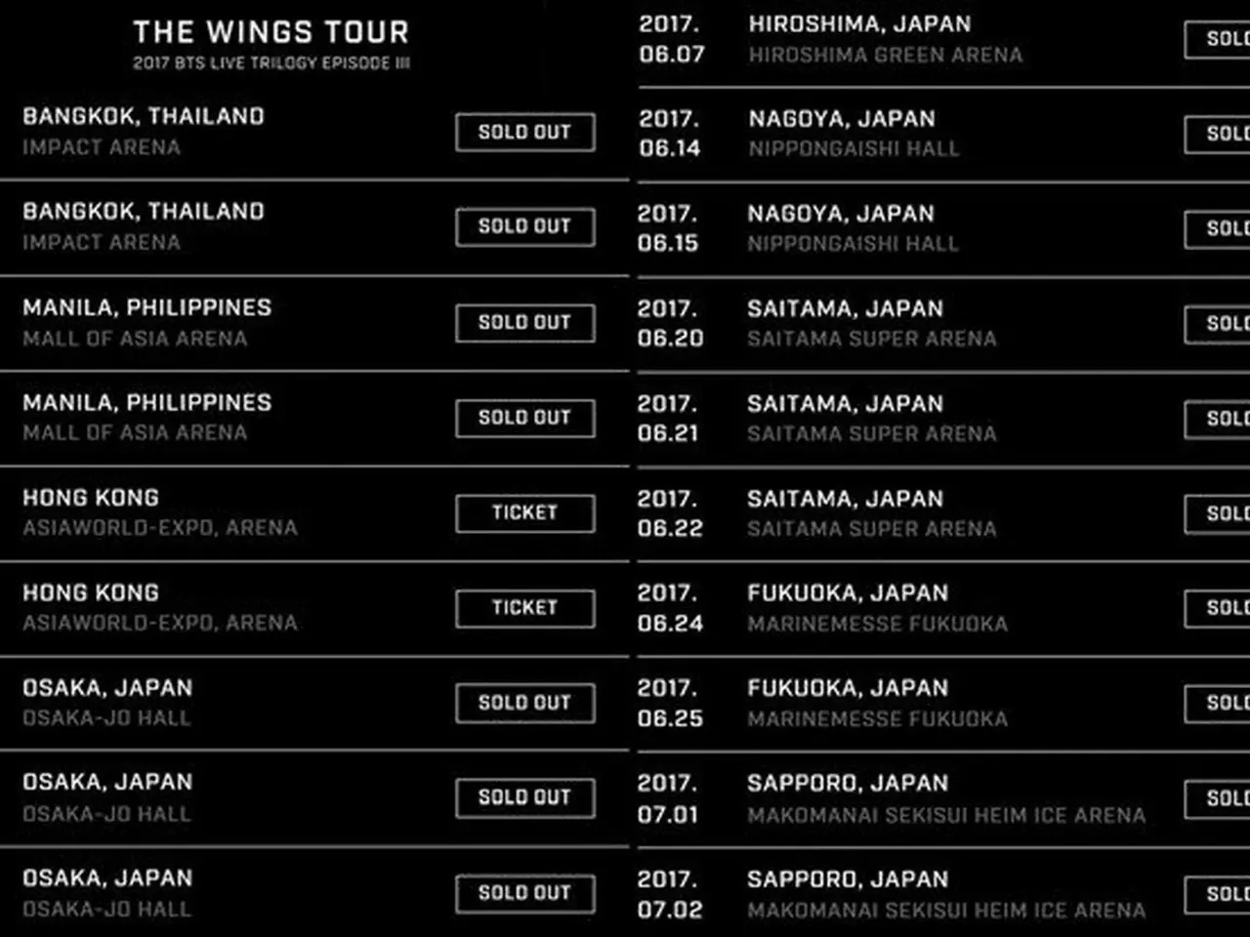
Task: Click SOLD OUT for the first Manila show
Action: (x=524, y=322)
